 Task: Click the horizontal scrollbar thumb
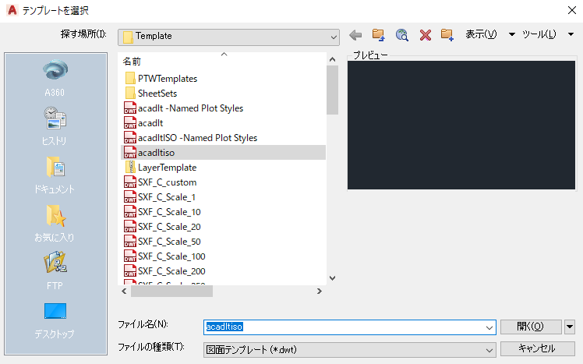171,292
